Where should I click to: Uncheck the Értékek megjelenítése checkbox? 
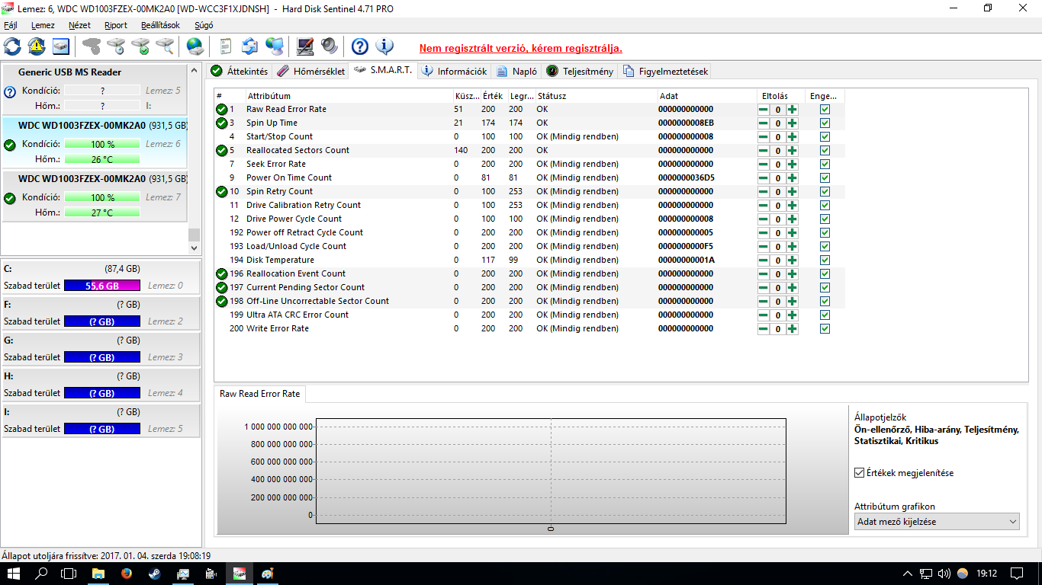(860, 473)
